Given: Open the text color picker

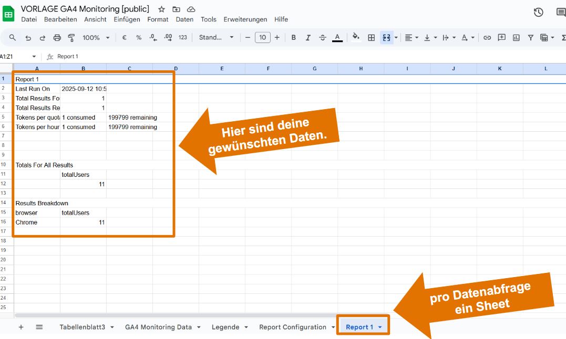Looking at the screenshot, I should coord(337,37).
